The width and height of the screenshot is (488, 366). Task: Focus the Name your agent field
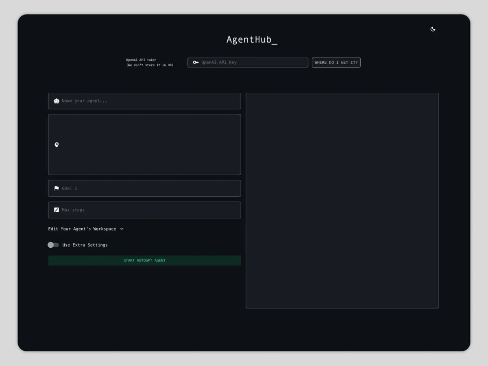pos(144,101)
